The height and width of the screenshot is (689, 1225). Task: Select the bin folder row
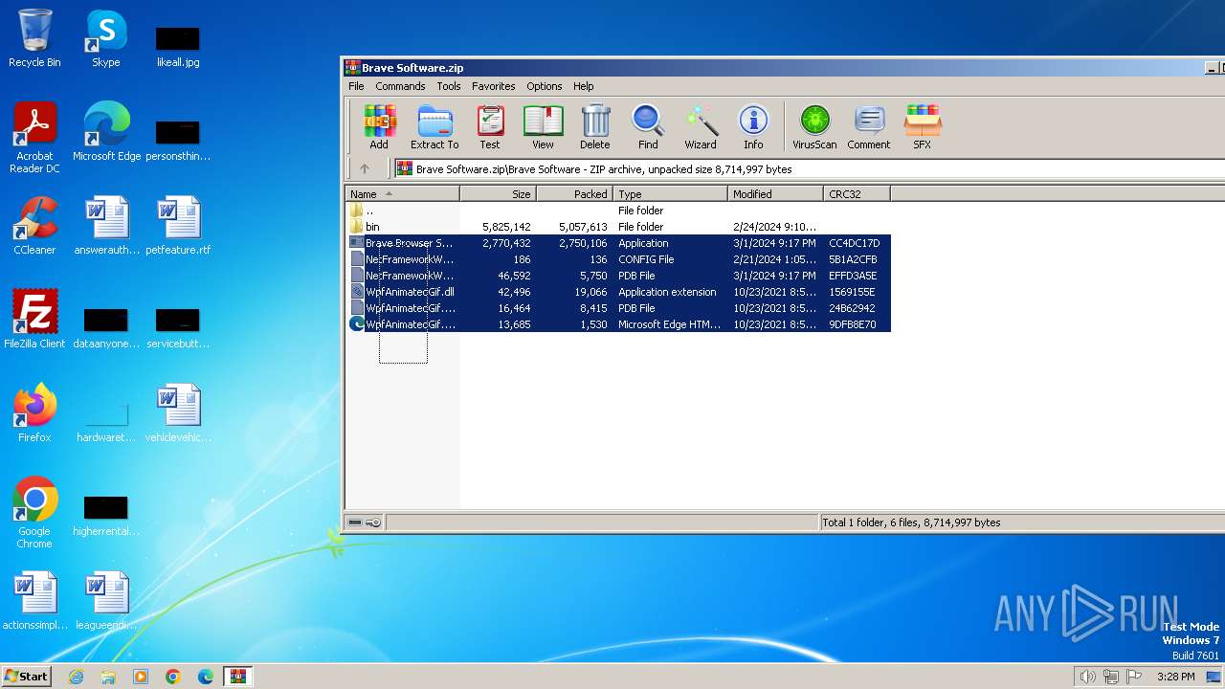pos(618,227)
